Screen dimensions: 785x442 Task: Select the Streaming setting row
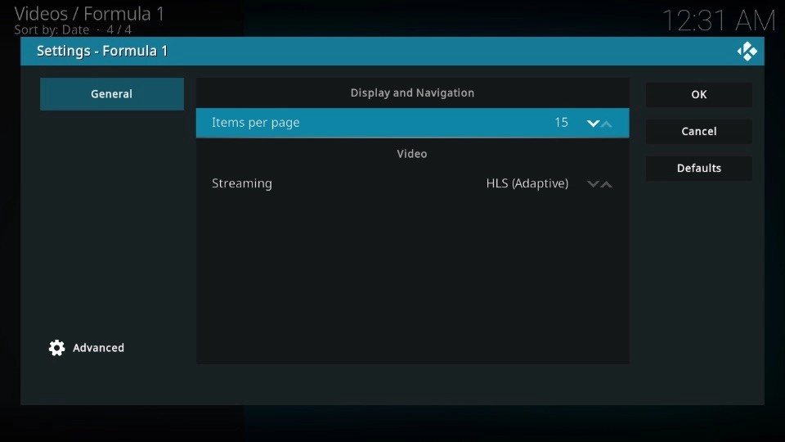point(412,183)
